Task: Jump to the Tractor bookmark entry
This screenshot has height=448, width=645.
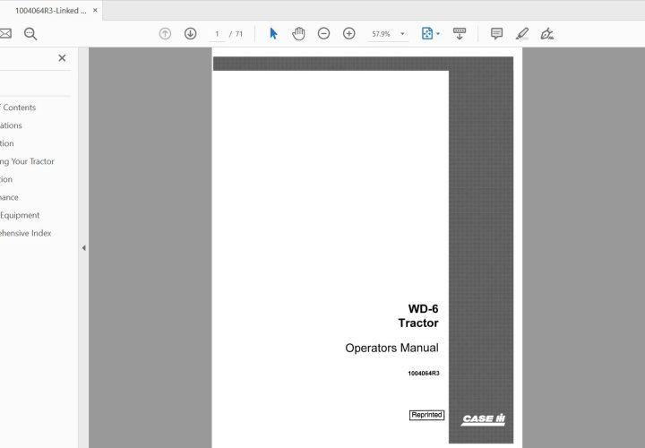Action: point(27,161)
